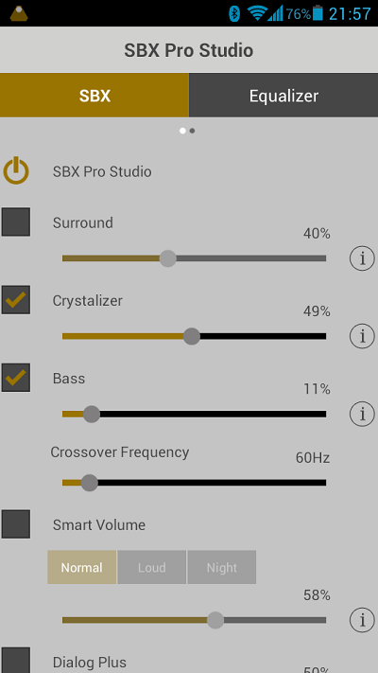378x673 pixels.
Task: Tap the battery icon in status bar
Action: tap(318, 13)
